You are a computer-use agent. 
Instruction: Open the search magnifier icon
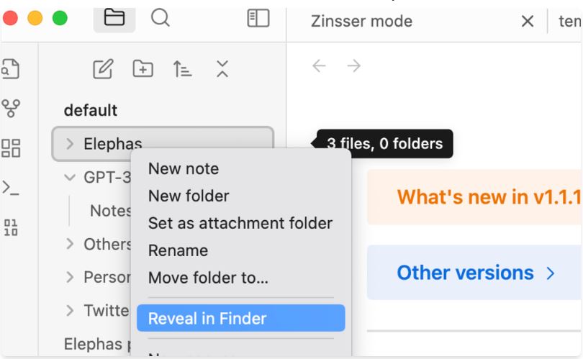pos(160,19)
